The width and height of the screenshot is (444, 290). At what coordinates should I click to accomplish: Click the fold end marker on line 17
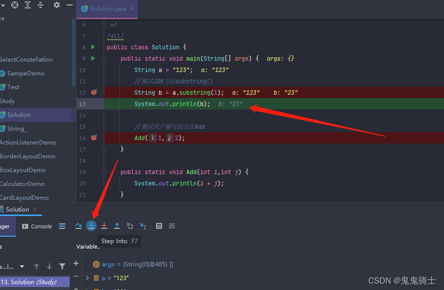point(104,149)
